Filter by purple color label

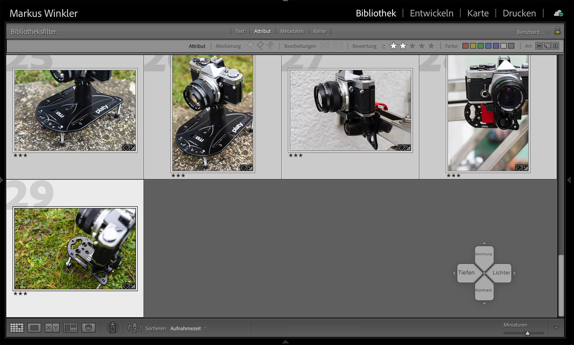[x=496, y=46]
